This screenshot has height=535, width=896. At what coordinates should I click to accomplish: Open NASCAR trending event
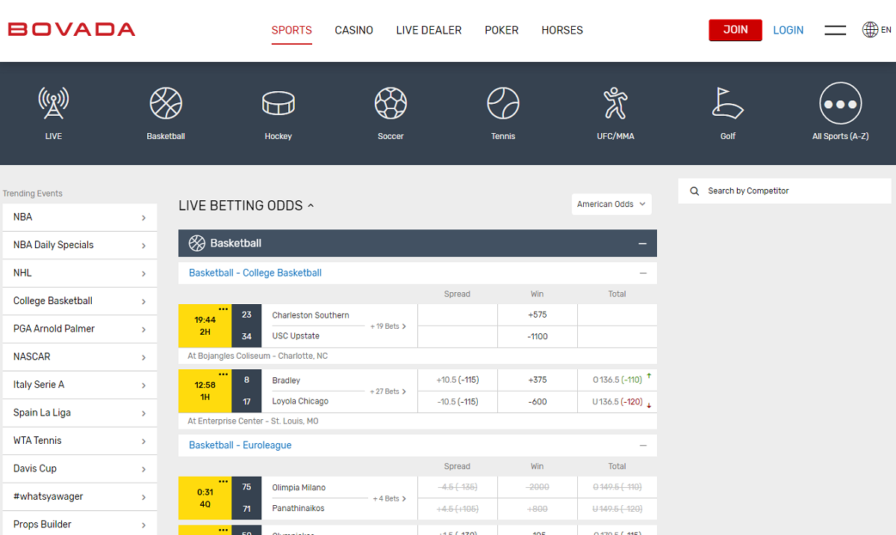point(78,357)
